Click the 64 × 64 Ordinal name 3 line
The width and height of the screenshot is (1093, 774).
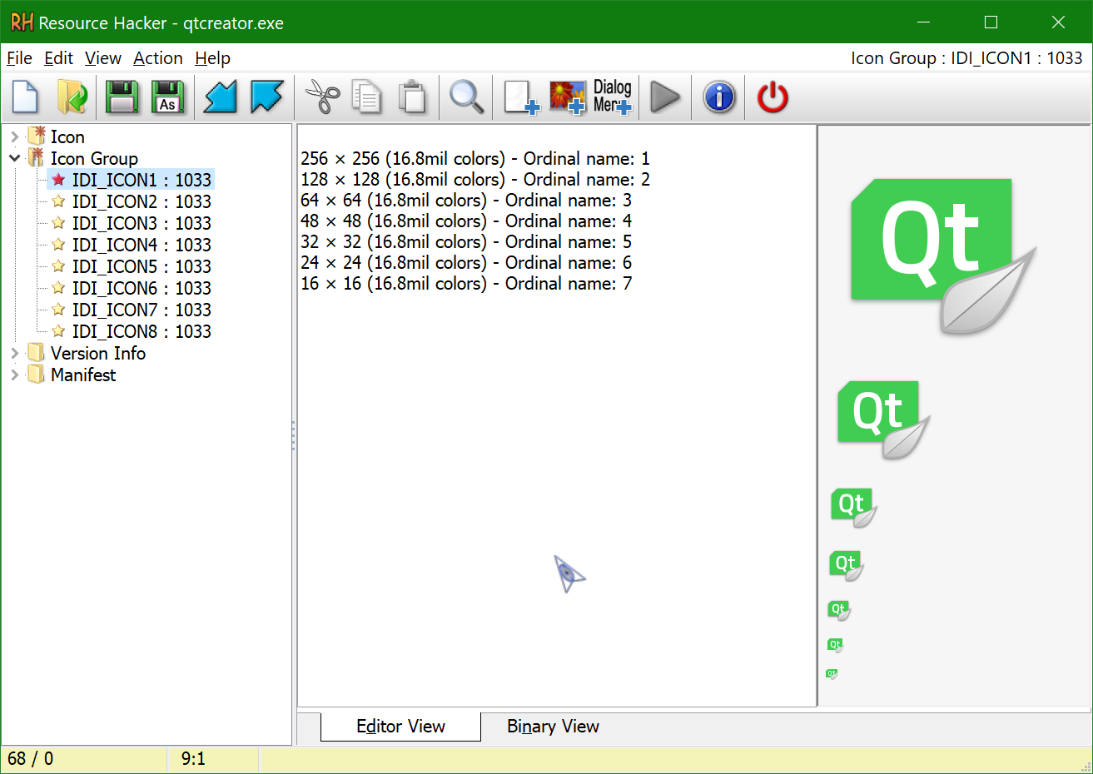coord(466,200)
